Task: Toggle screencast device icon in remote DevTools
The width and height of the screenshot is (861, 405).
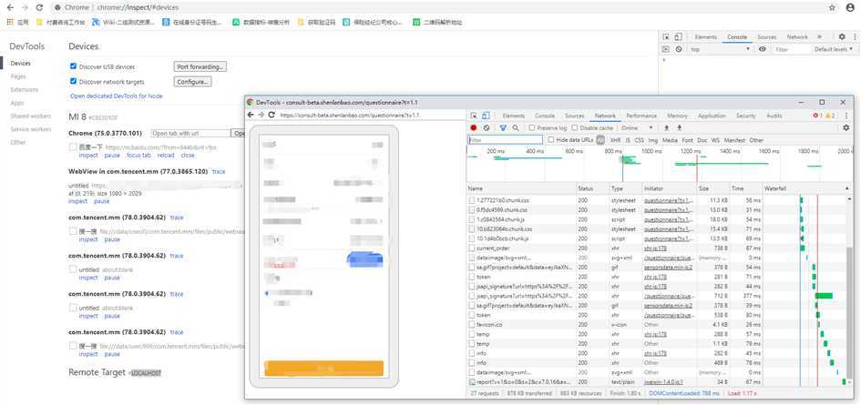Action: coord(486,116)
